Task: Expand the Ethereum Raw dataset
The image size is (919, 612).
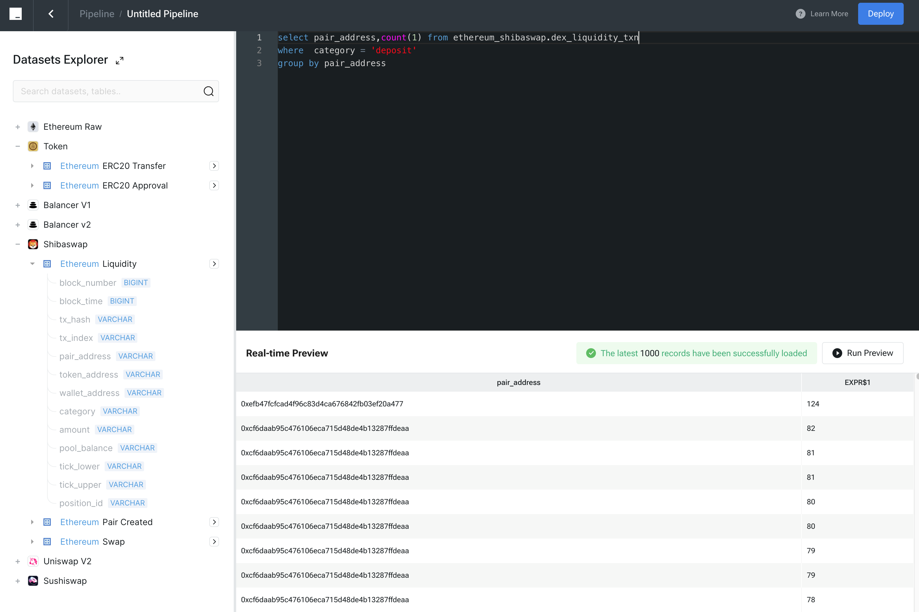Action: click(x=17, y=127)
